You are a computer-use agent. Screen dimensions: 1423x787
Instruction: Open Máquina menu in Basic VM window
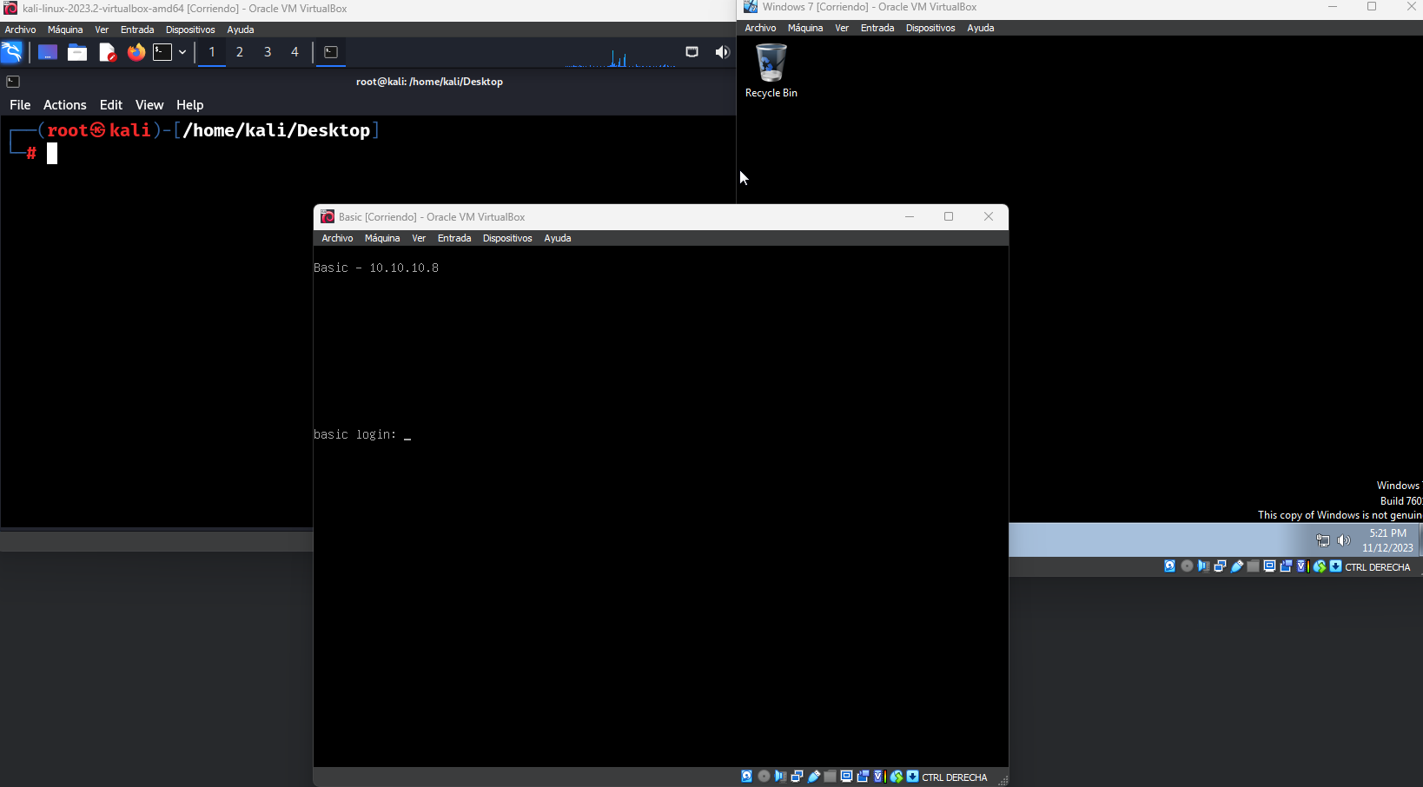(x=382, y=238)
